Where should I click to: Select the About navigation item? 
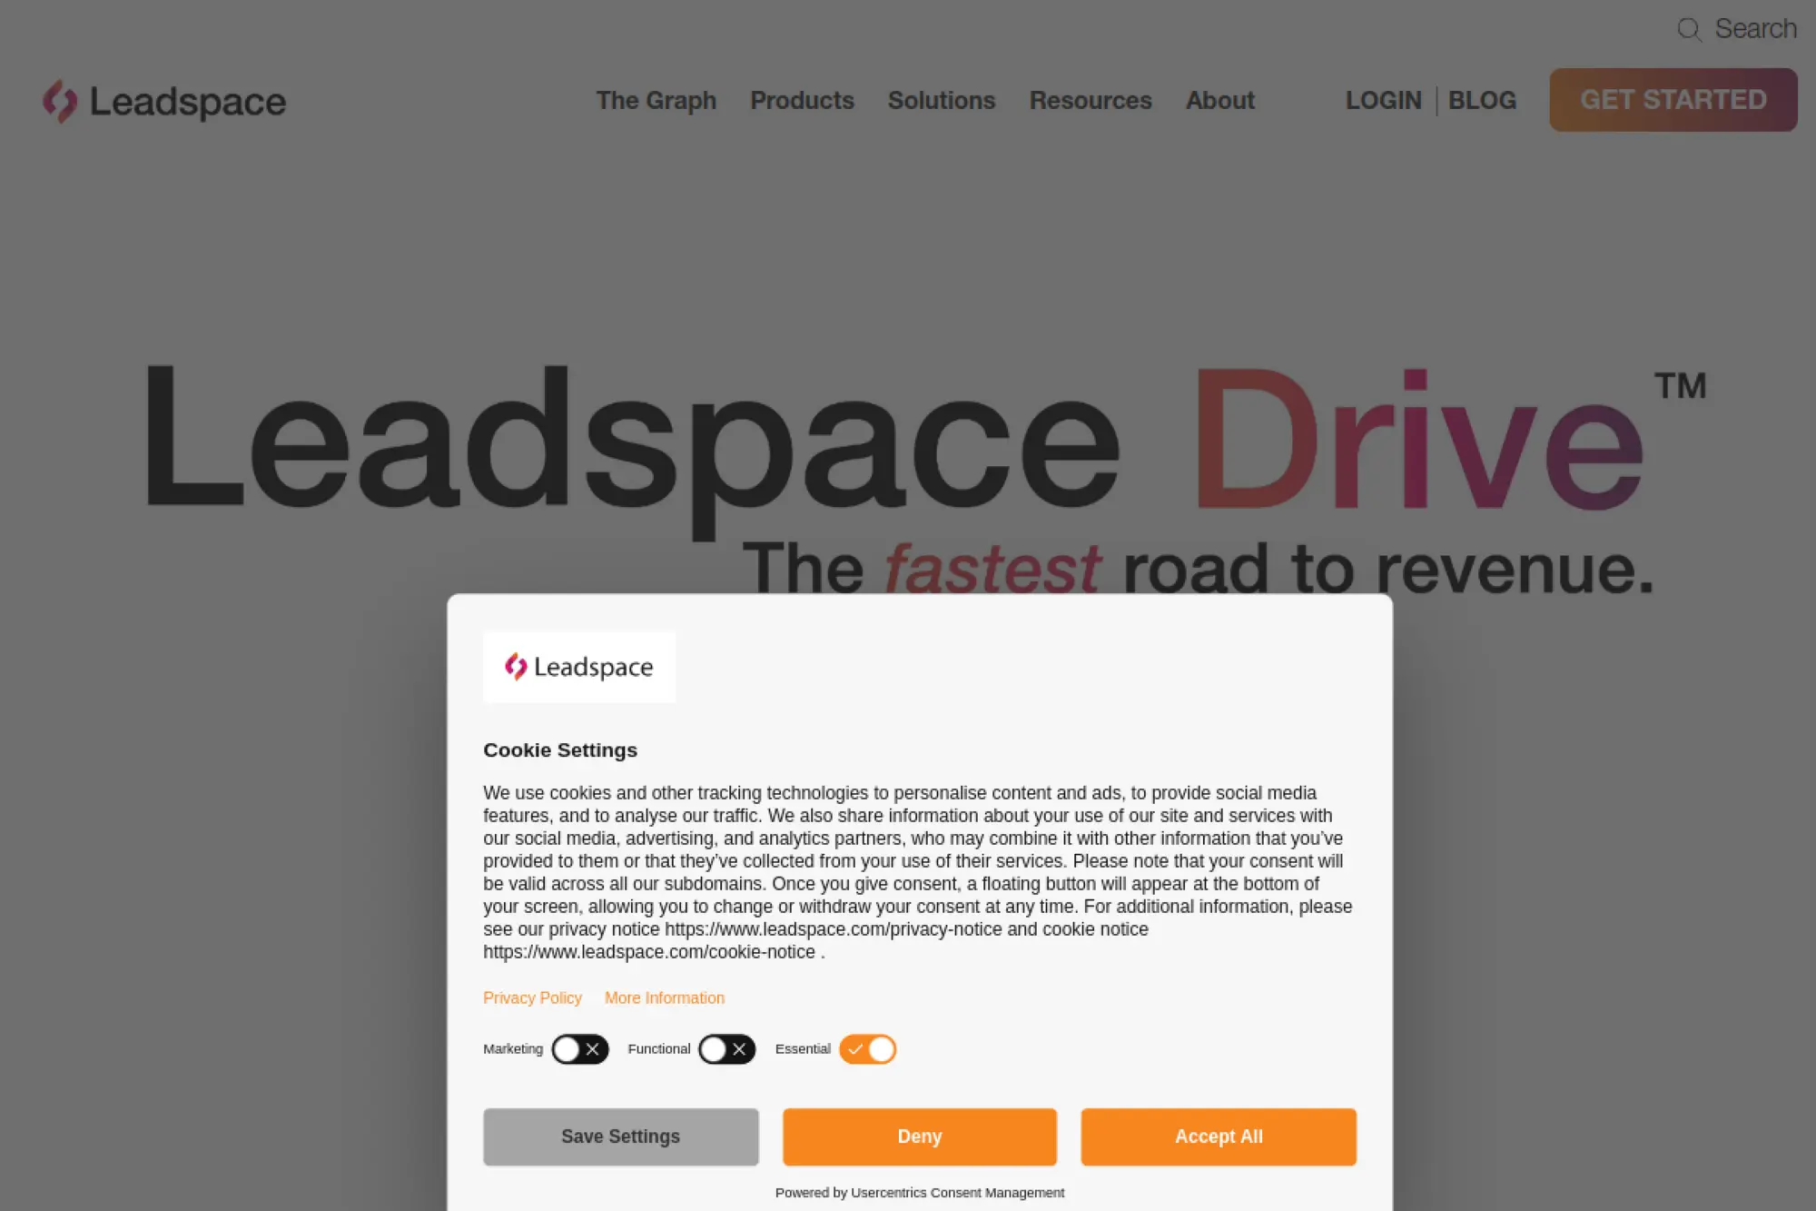tap(1219, 101)
